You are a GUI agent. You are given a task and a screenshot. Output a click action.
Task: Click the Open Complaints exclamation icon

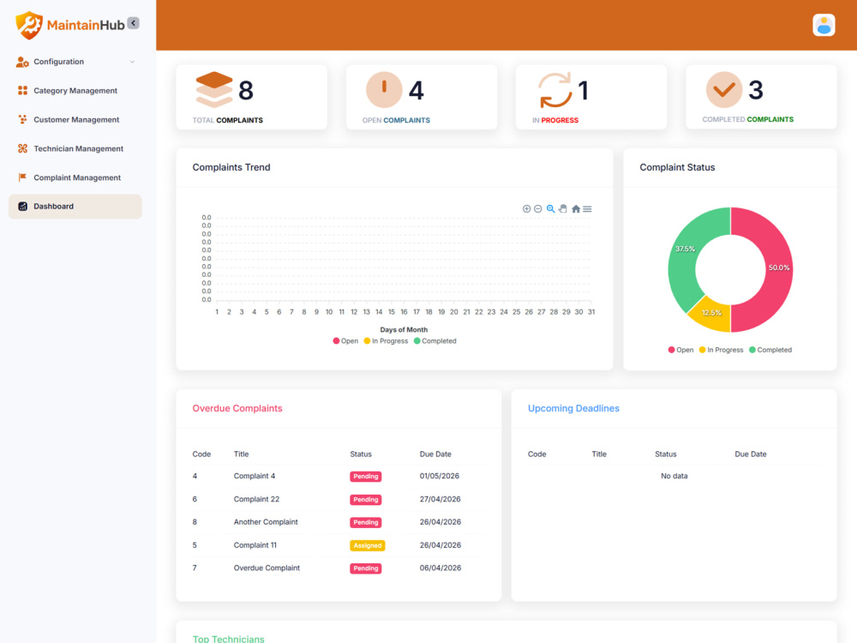[x=384, y=90]
